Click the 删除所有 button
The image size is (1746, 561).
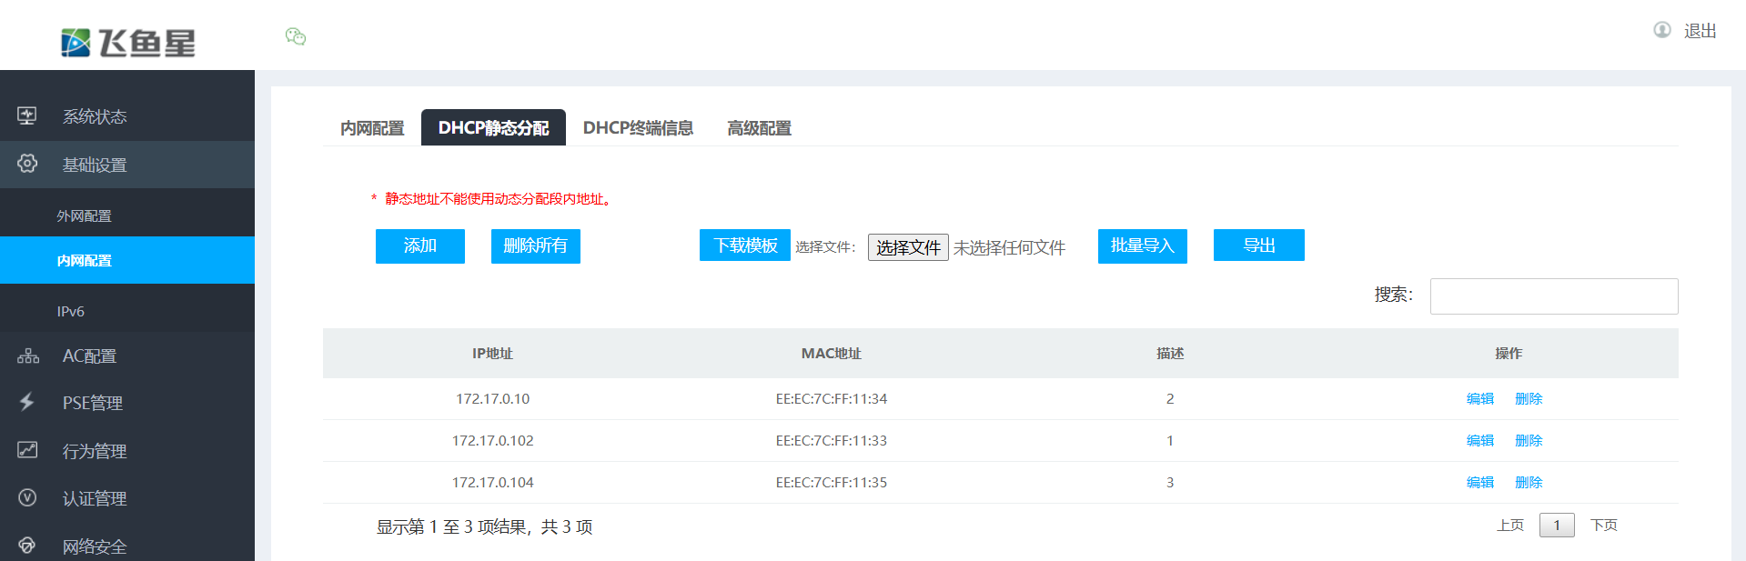(535, 245)
